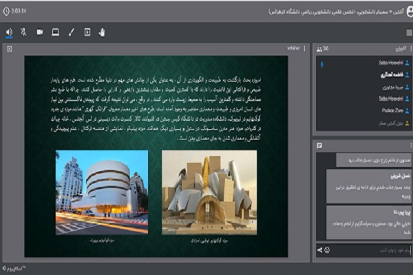Send message with the send arrow icon
The width and height of the screenshot is (413, 275).
[x=320, y=250]
